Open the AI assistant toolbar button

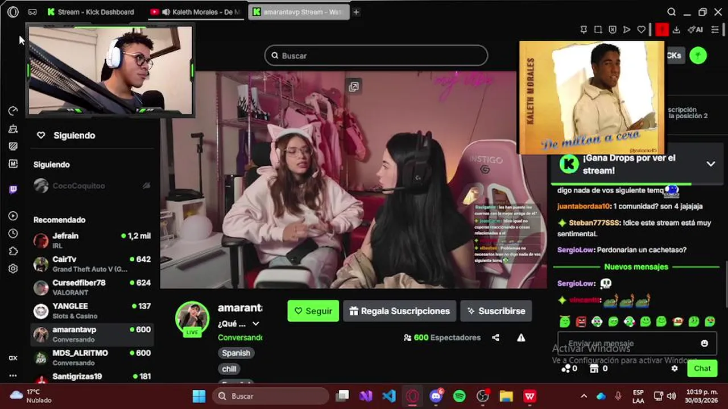pos(695,30)
